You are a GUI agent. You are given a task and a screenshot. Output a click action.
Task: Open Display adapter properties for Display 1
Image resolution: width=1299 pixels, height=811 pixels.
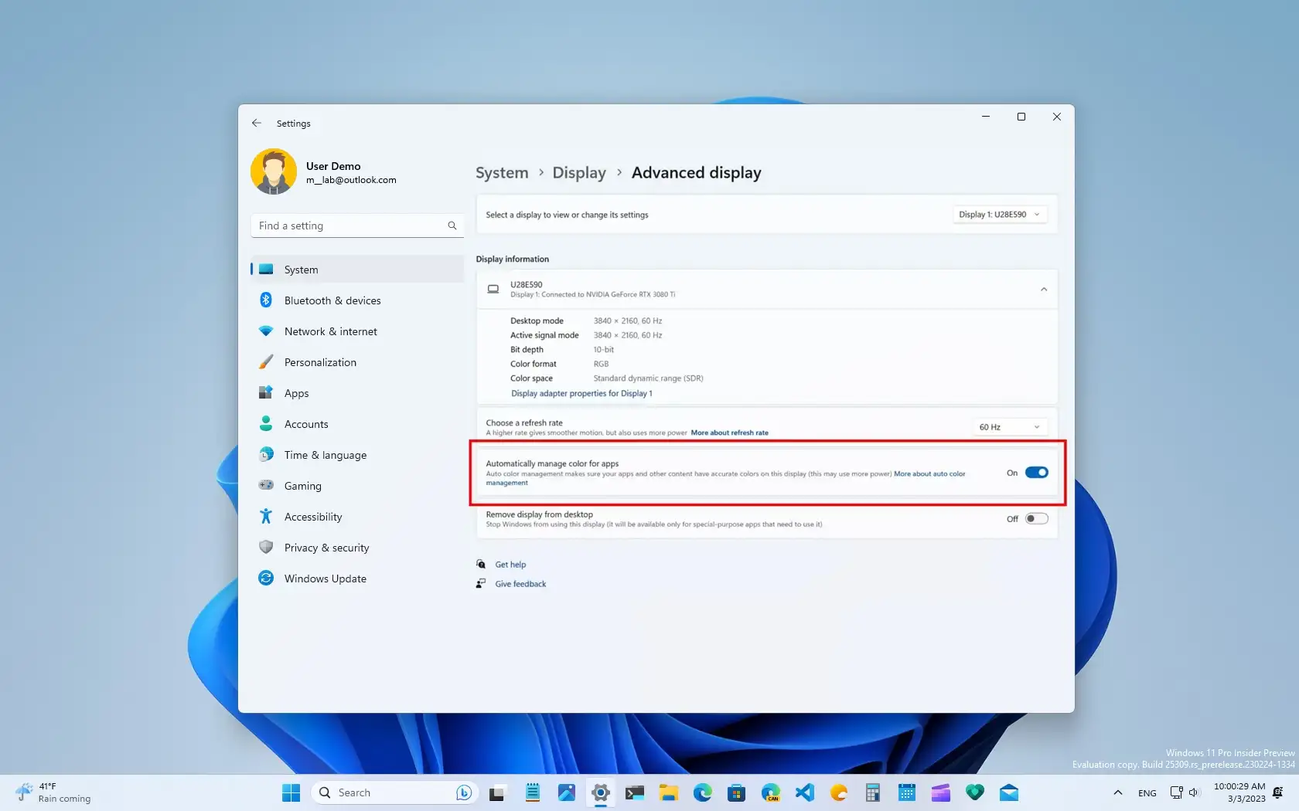pyautogui.click(x=581, y=393)
